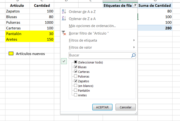Click the magnifying glass search icon
This screenshot has width=180, height=121.
[x=133, y=55]
